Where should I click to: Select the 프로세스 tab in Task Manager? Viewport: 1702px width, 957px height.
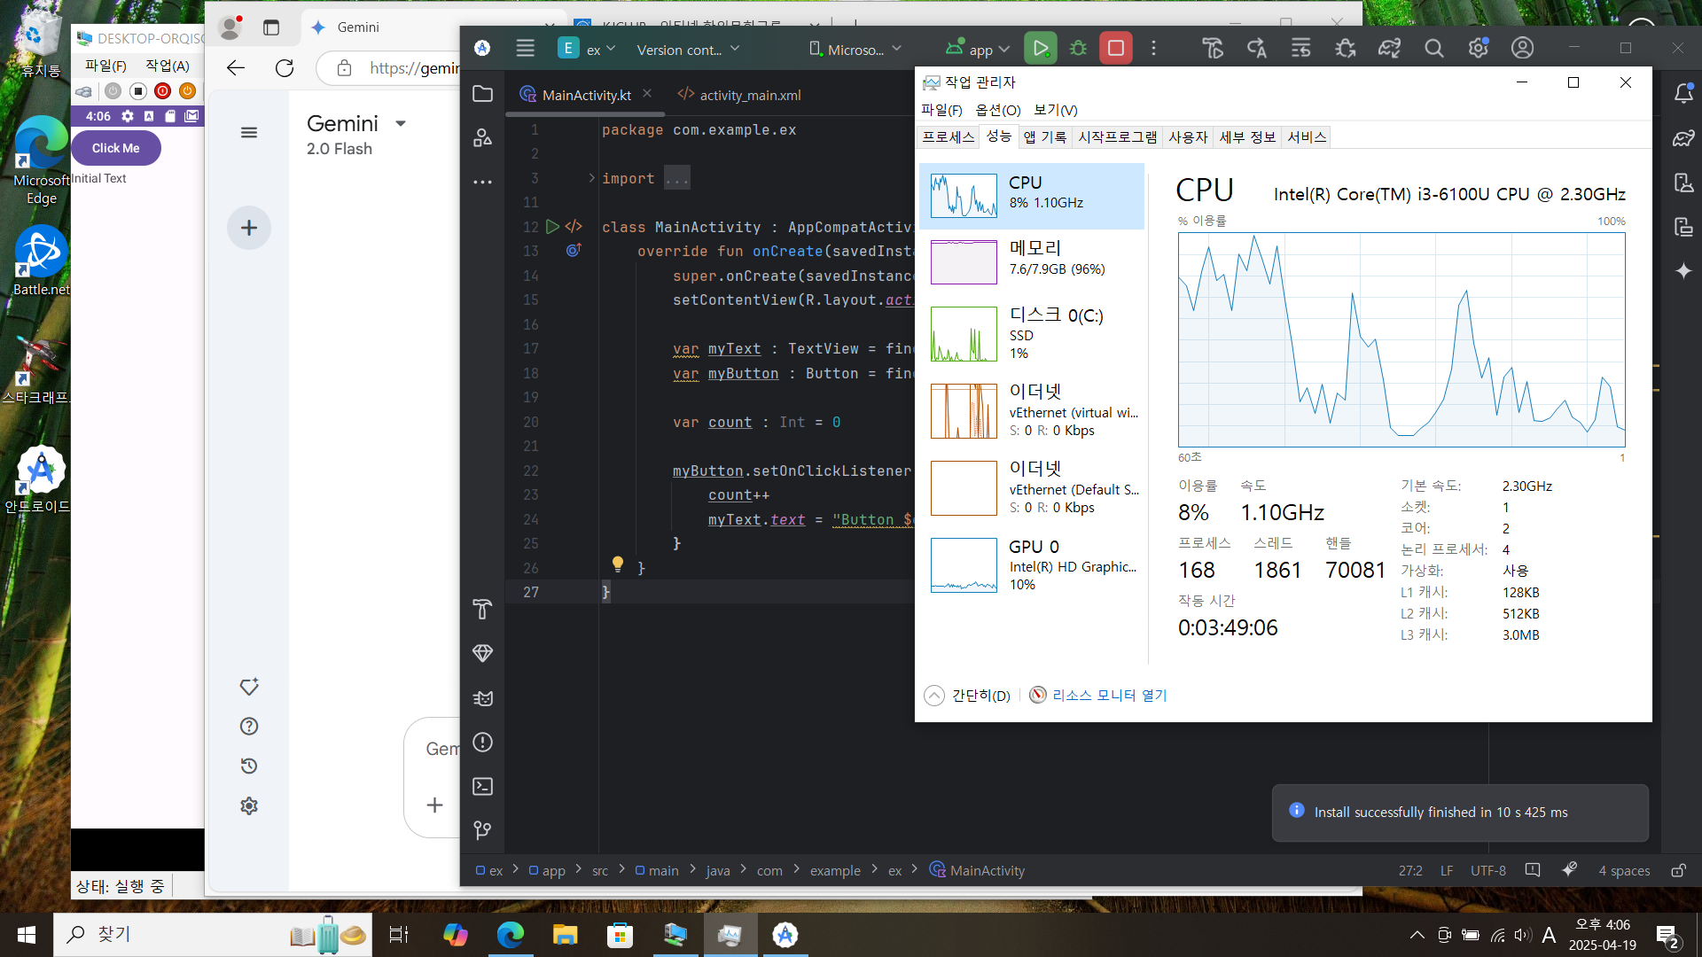[x=948, y=136]
